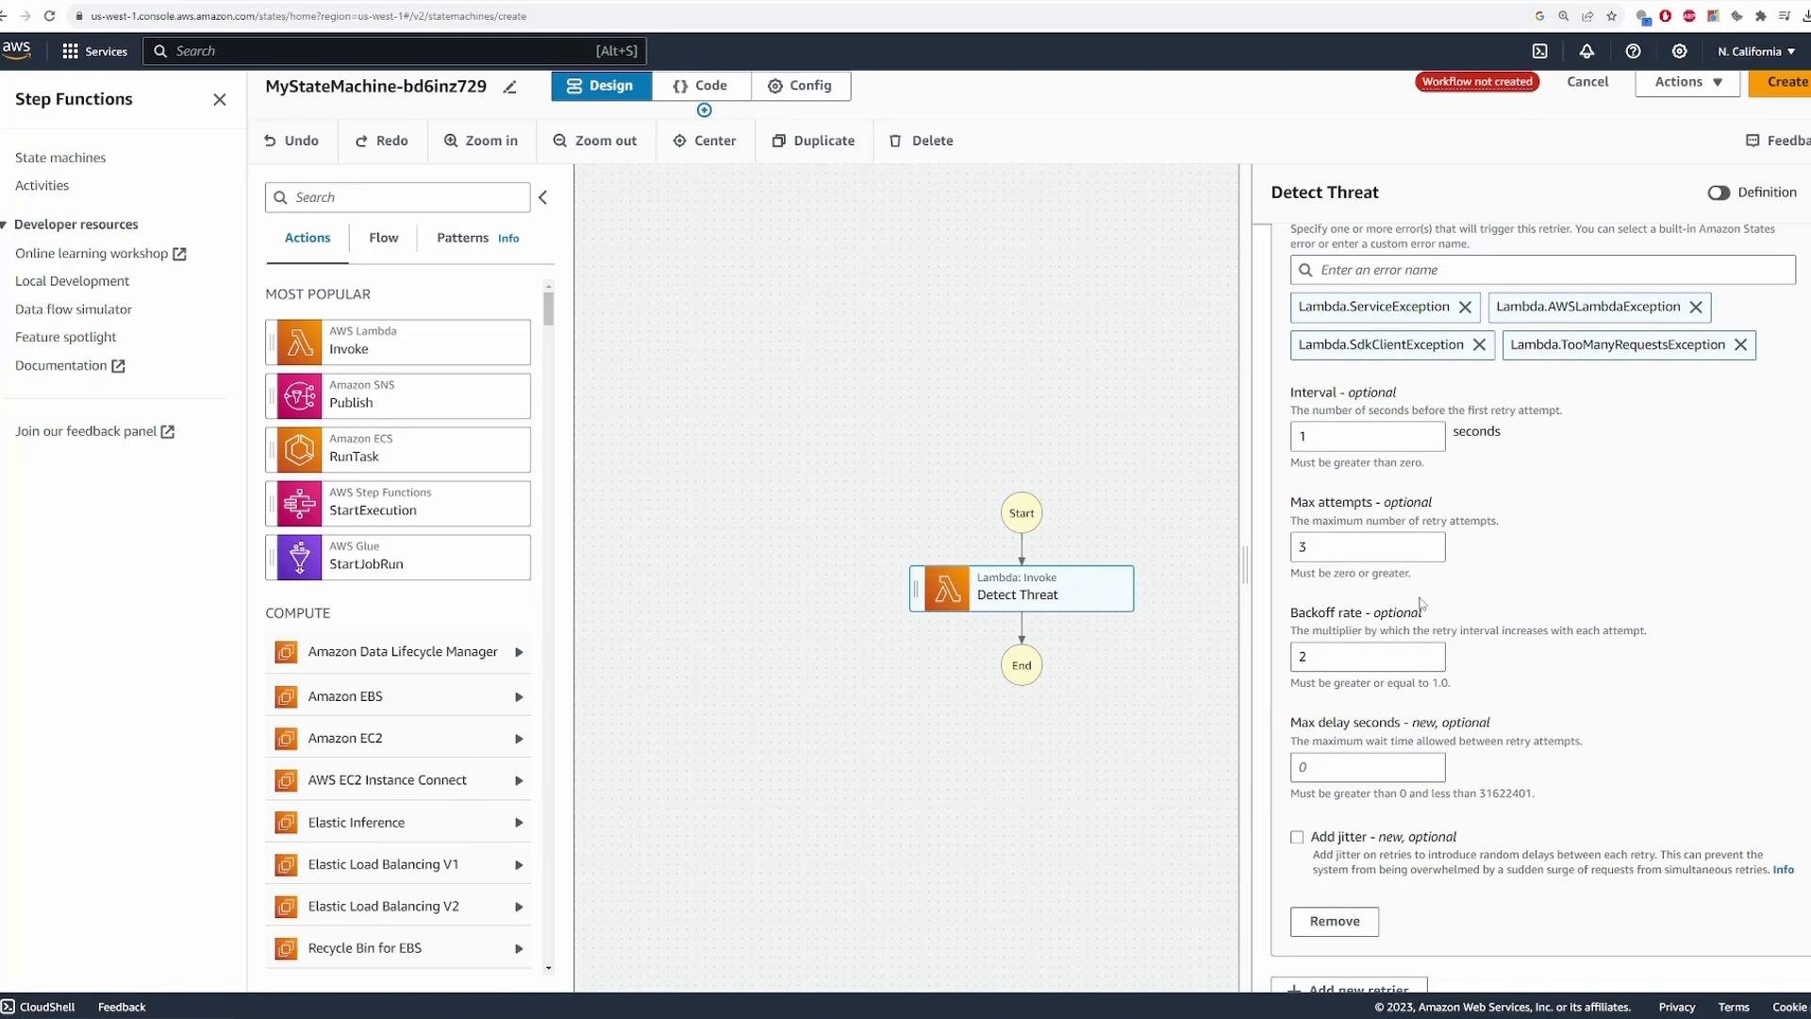Open the Flow tab in states browser
The image size is (1811, 1019).
tap(383, 238)
